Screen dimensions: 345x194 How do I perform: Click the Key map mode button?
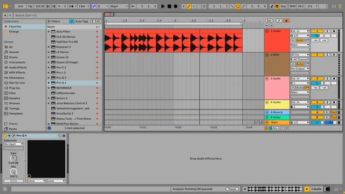[283, 6]
